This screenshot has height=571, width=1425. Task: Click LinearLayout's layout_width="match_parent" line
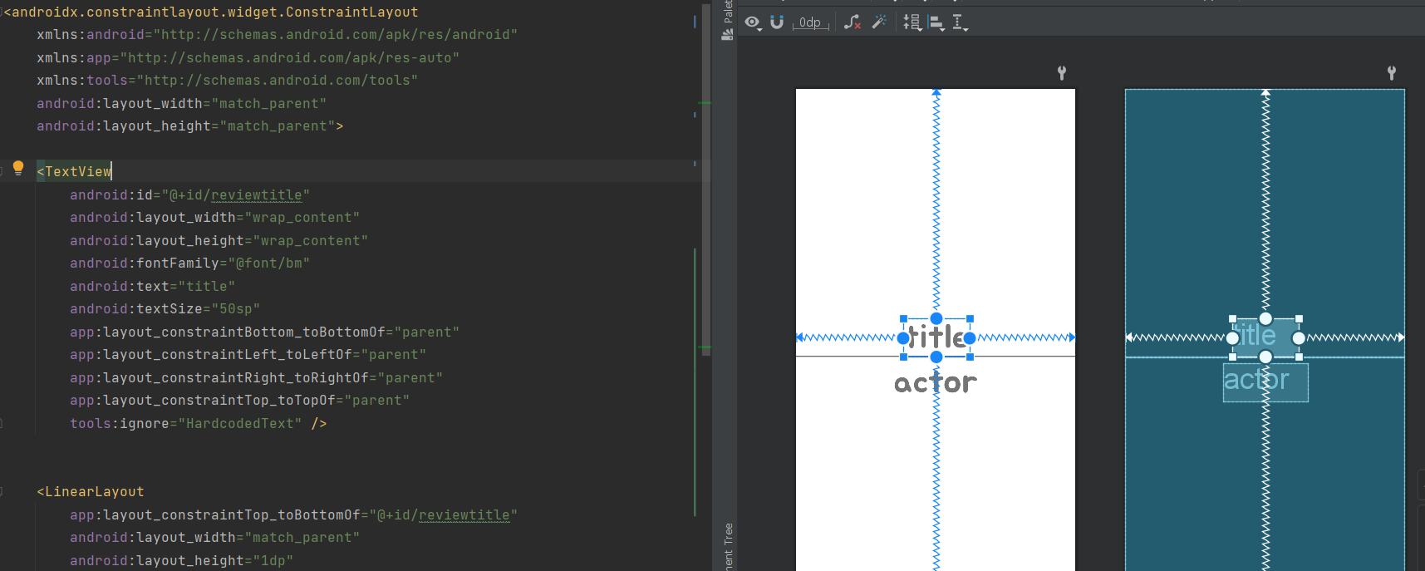point(214,537)
